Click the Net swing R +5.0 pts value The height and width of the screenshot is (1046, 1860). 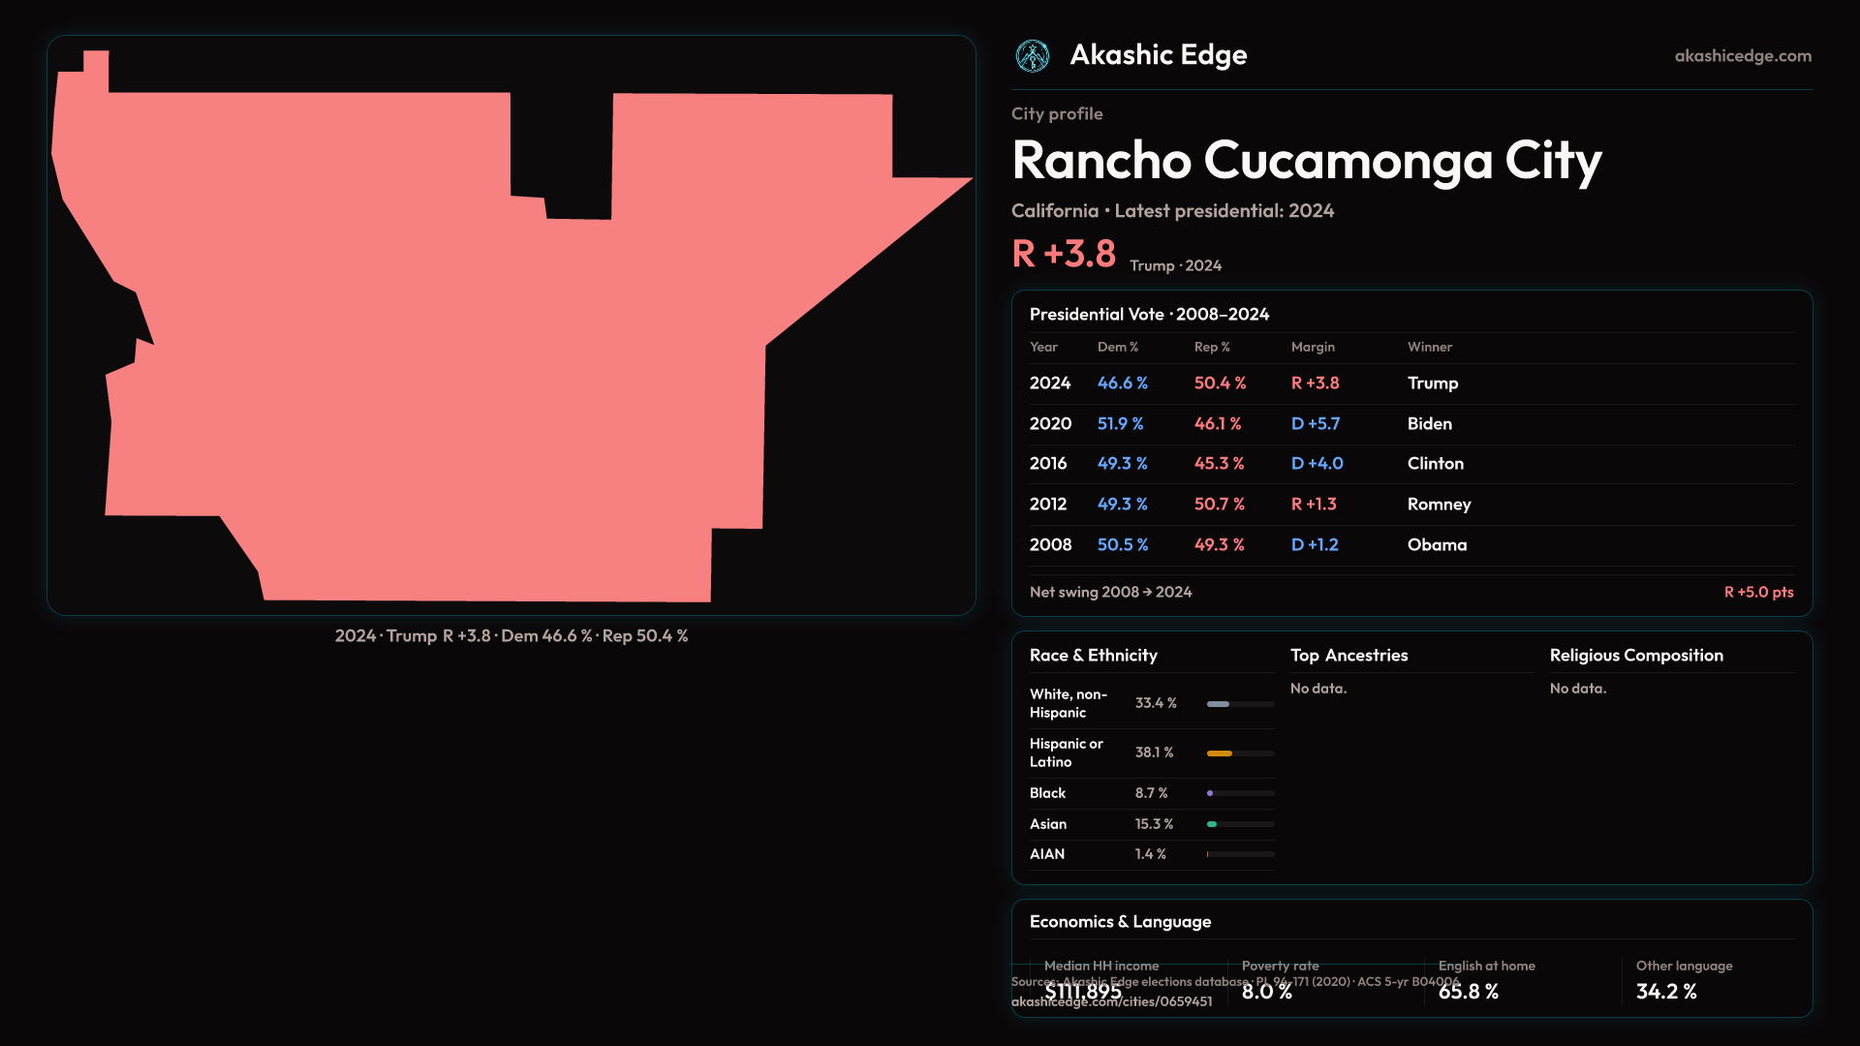1757,592
